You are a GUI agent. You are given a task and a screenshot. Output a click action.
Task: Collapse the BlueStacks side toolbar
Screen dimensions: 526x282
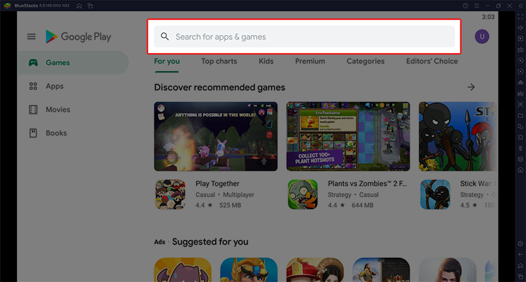coord(520,6)
